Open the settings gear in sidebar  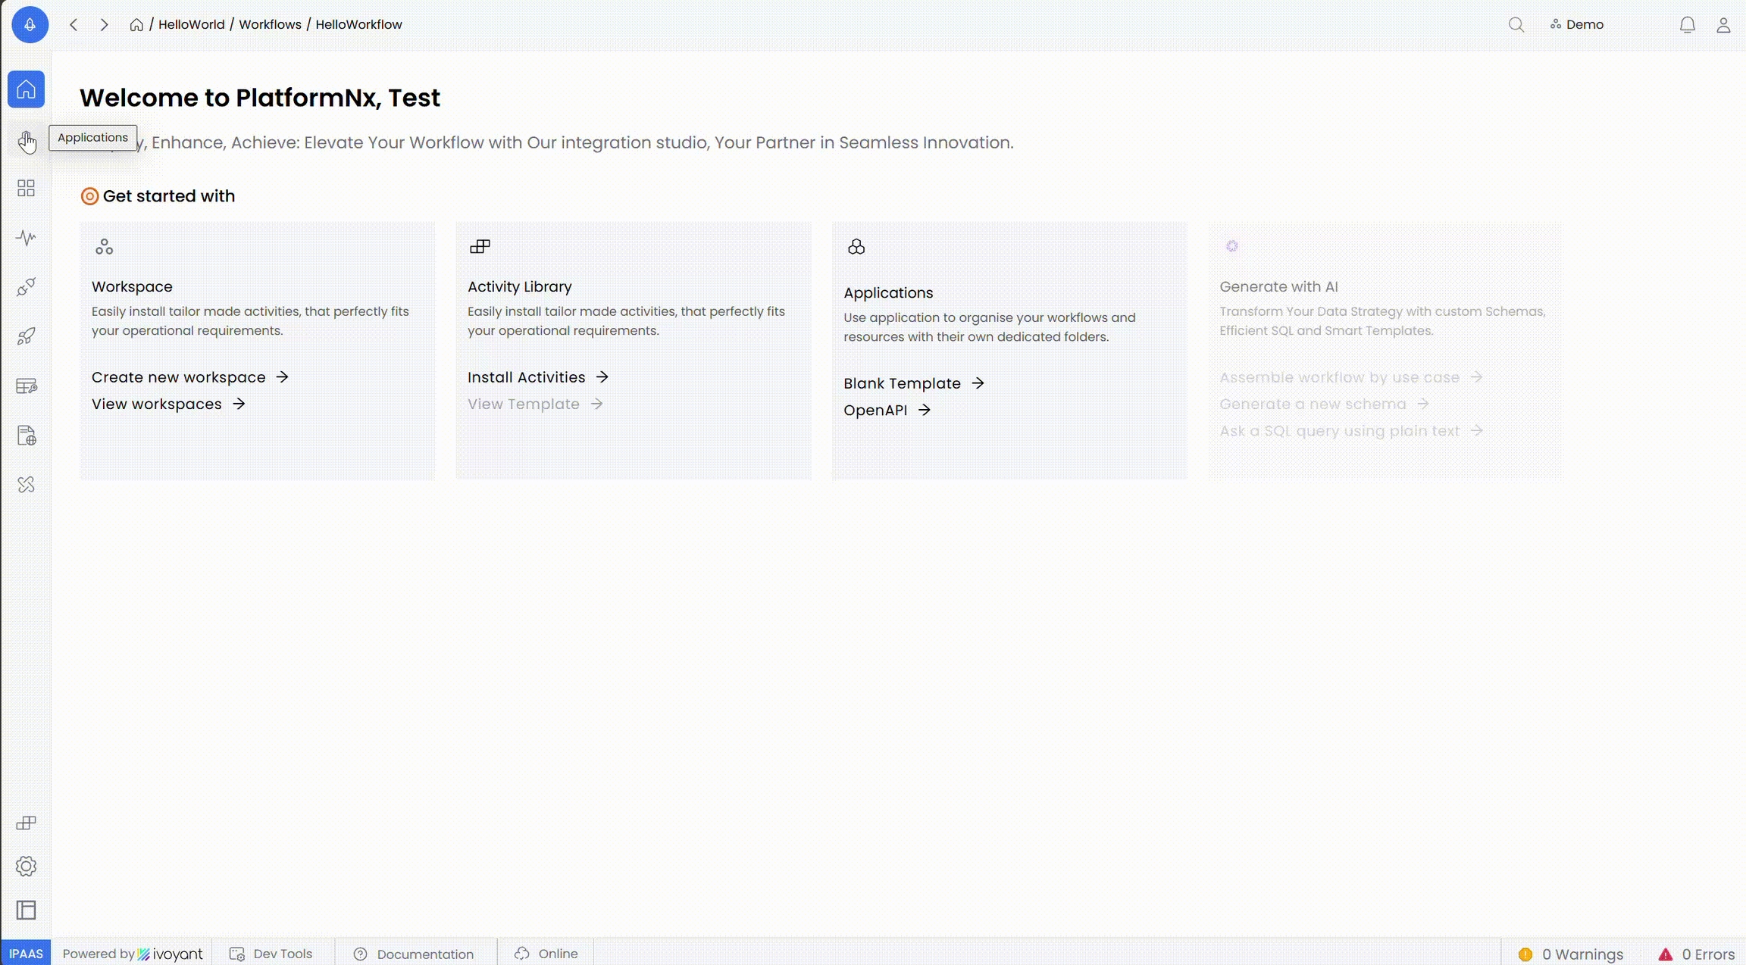pos(26,866)
